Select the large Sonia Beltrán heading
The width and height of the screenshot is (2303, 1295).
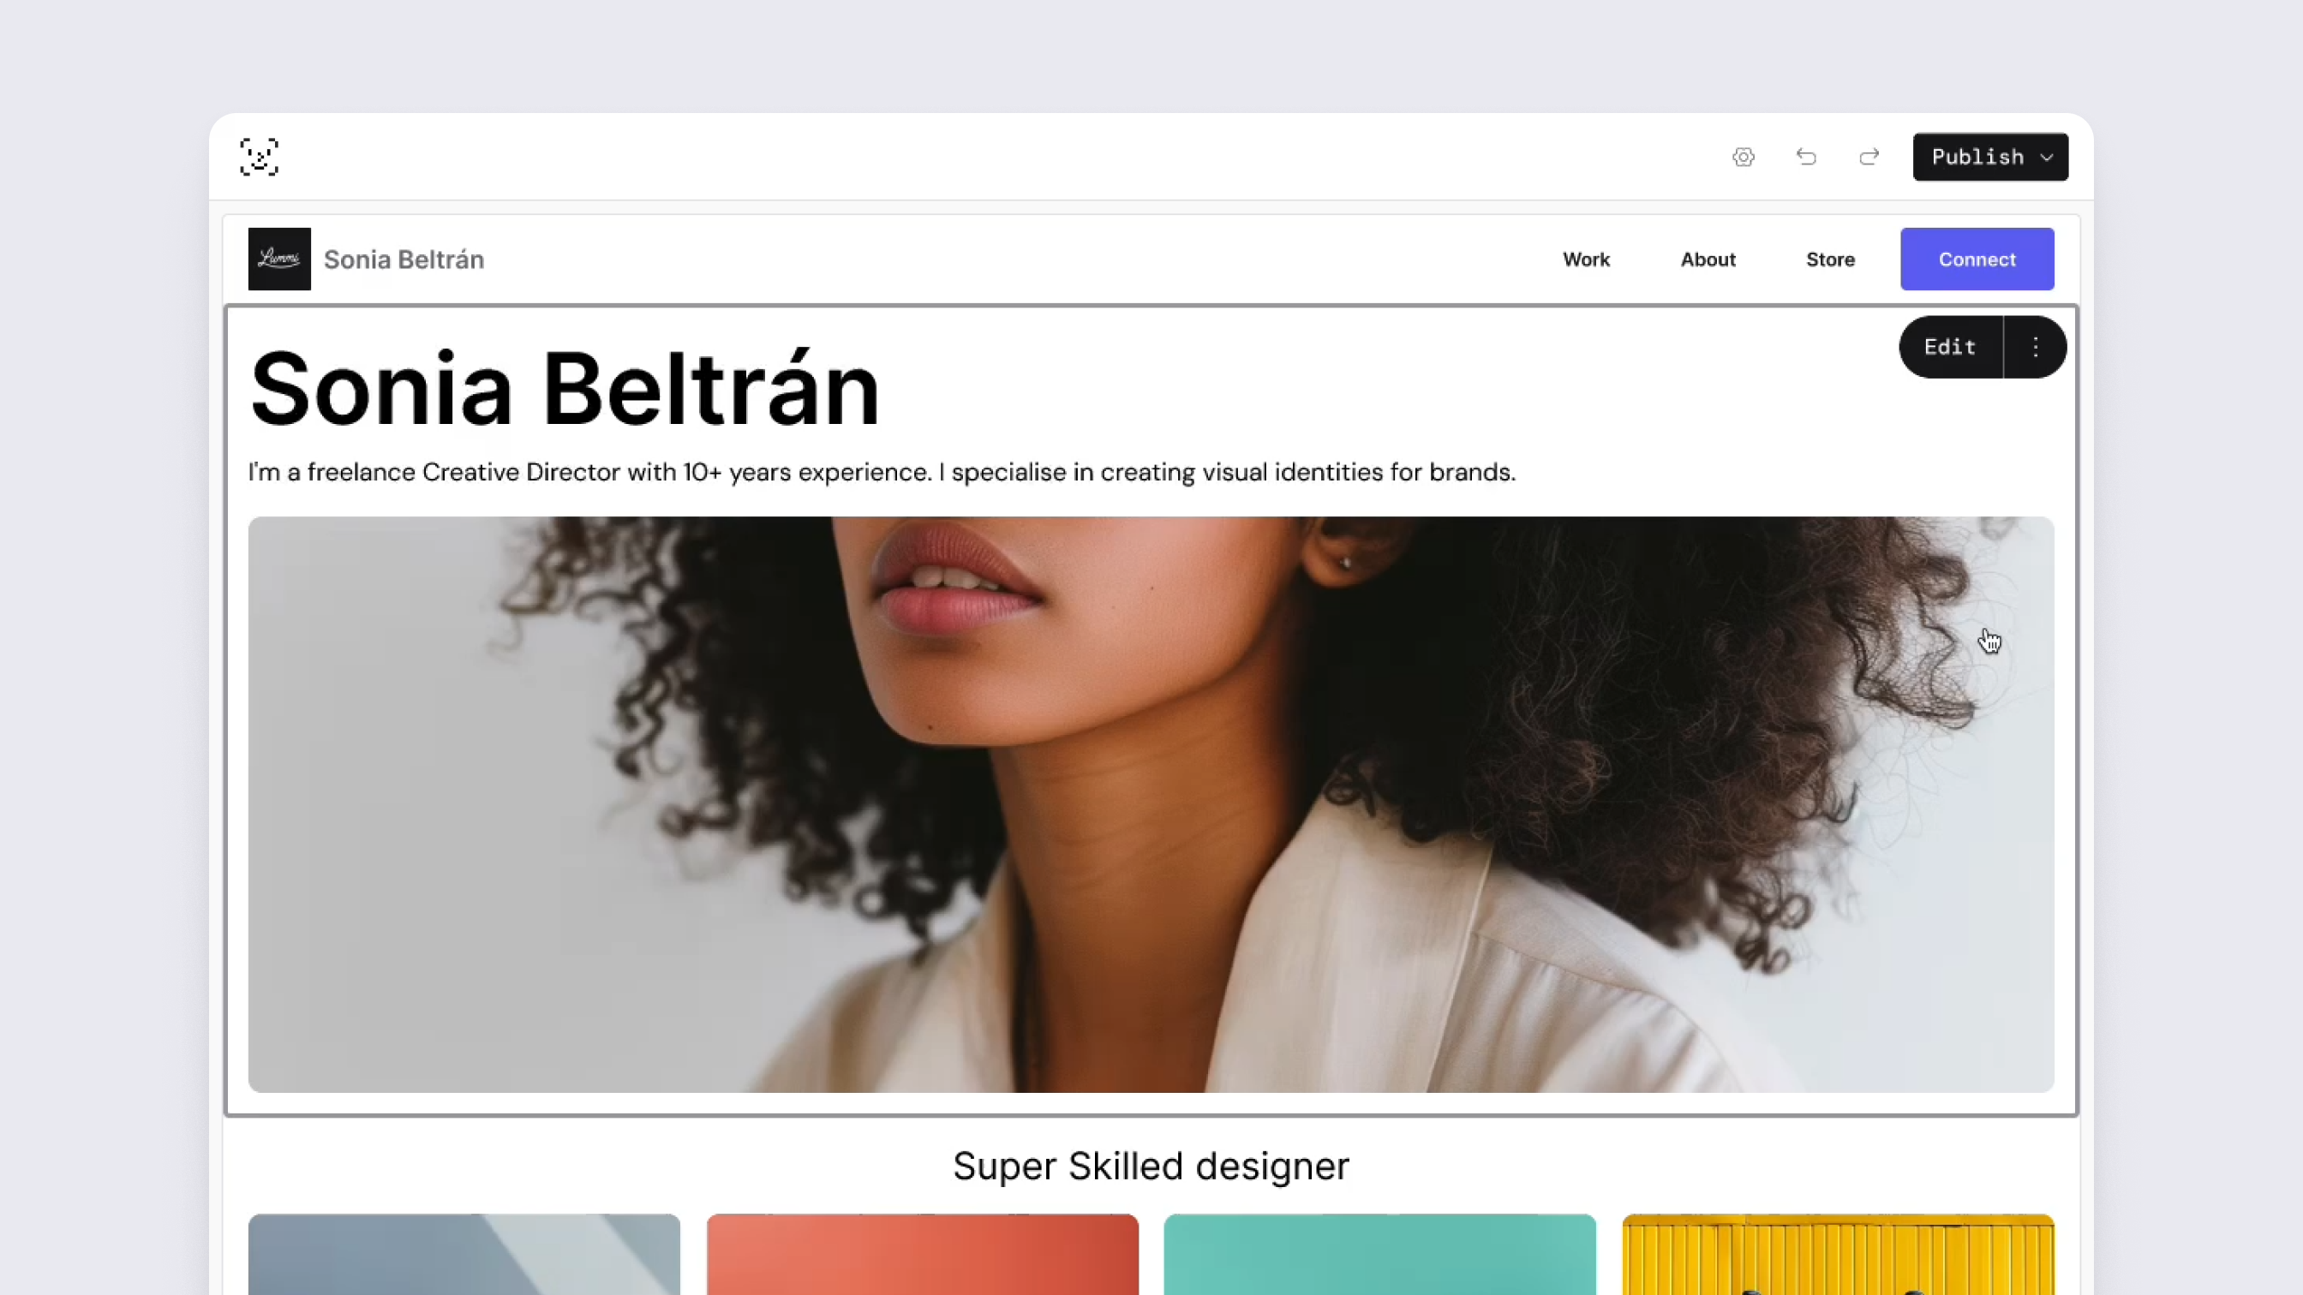click(565, 390)
